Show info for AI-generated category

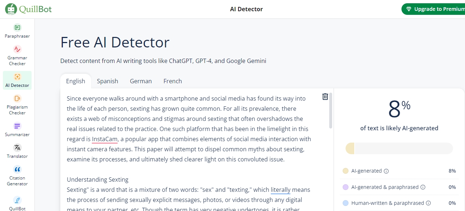(x=386, y=171)
